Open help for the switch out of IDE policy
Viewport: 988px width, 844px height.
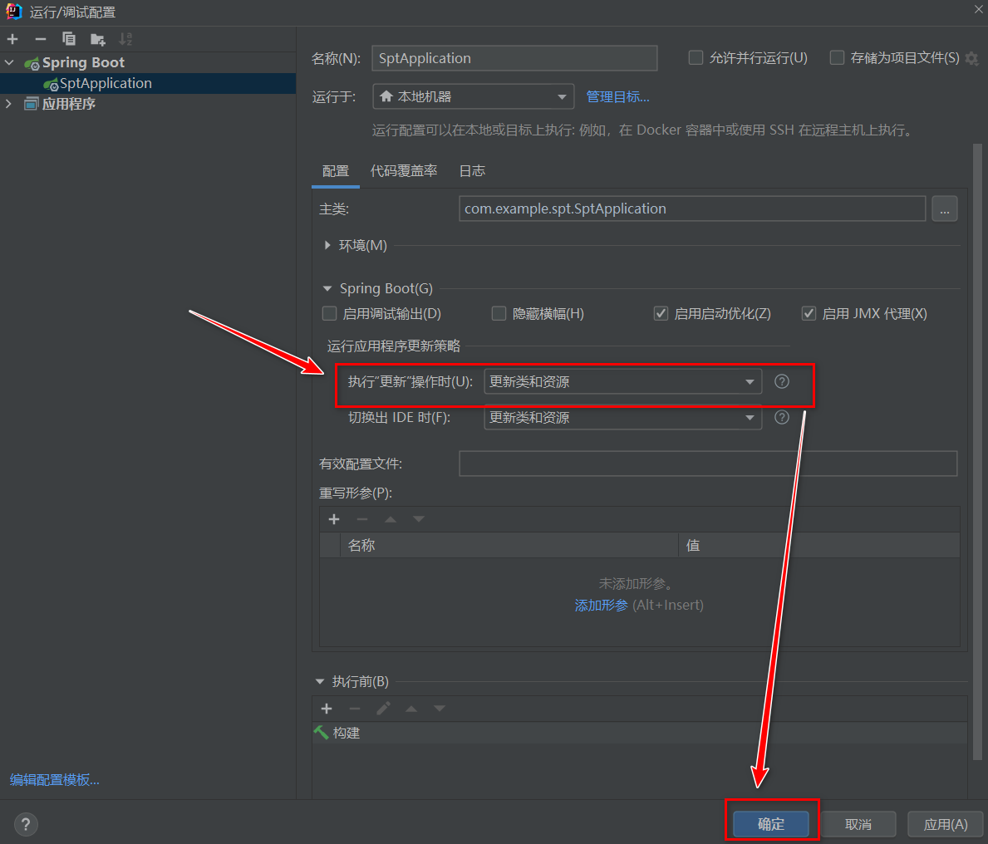point(781,418)
